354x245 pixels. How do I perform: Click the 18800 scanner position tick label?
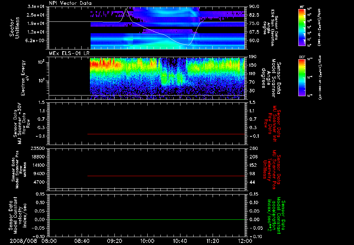coord(38,157)
